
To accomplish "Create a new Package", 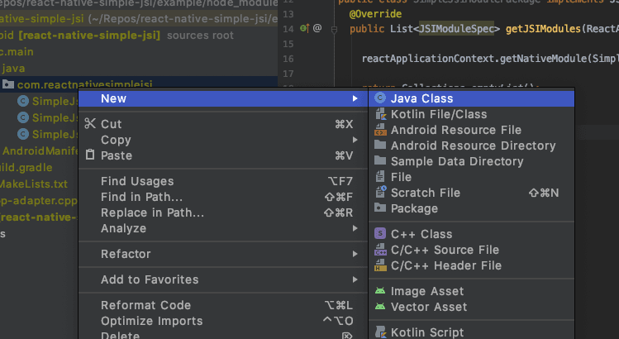I will (x=471, y=208).
